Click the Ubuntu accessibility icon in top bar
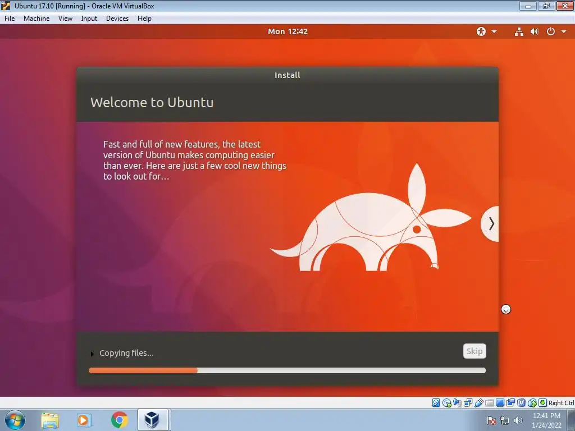Viewport: 575px width, 431px height. tap(481, 31)
